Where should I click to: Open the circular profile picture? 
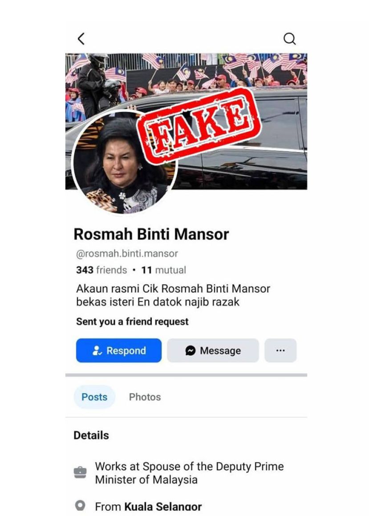tap(124, 162)
